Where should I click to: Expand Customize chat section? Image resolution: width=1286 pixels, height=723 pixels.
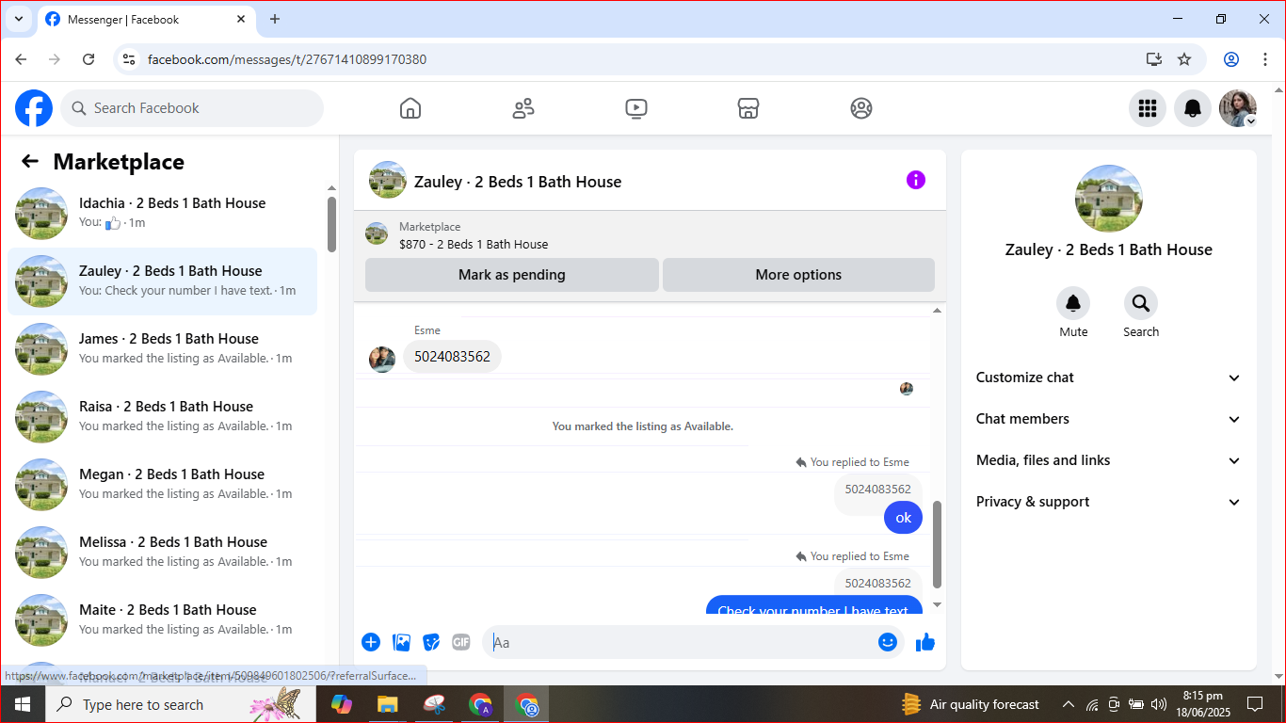coord(1108,378)
